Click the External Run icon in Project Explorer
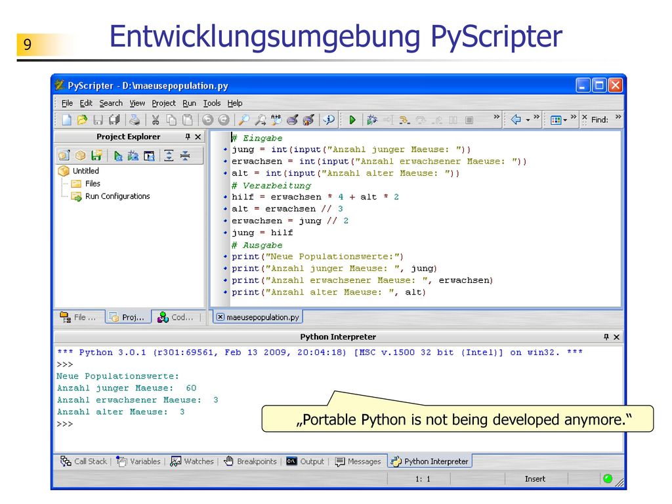 click(x=149, y=156)
